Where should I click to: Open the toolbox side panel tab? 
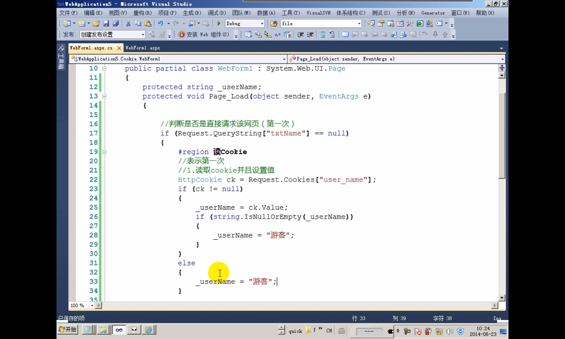(x=61, y=57)
